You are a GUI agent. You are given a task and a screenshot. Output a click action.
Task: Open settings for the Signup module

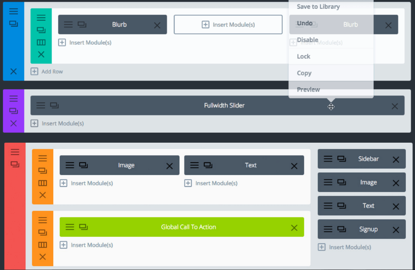click(327, 229)
